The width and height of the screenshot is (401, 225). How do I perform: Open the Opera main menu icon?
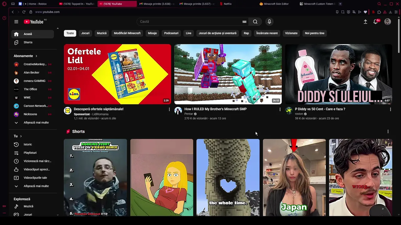tap(4, 4)
